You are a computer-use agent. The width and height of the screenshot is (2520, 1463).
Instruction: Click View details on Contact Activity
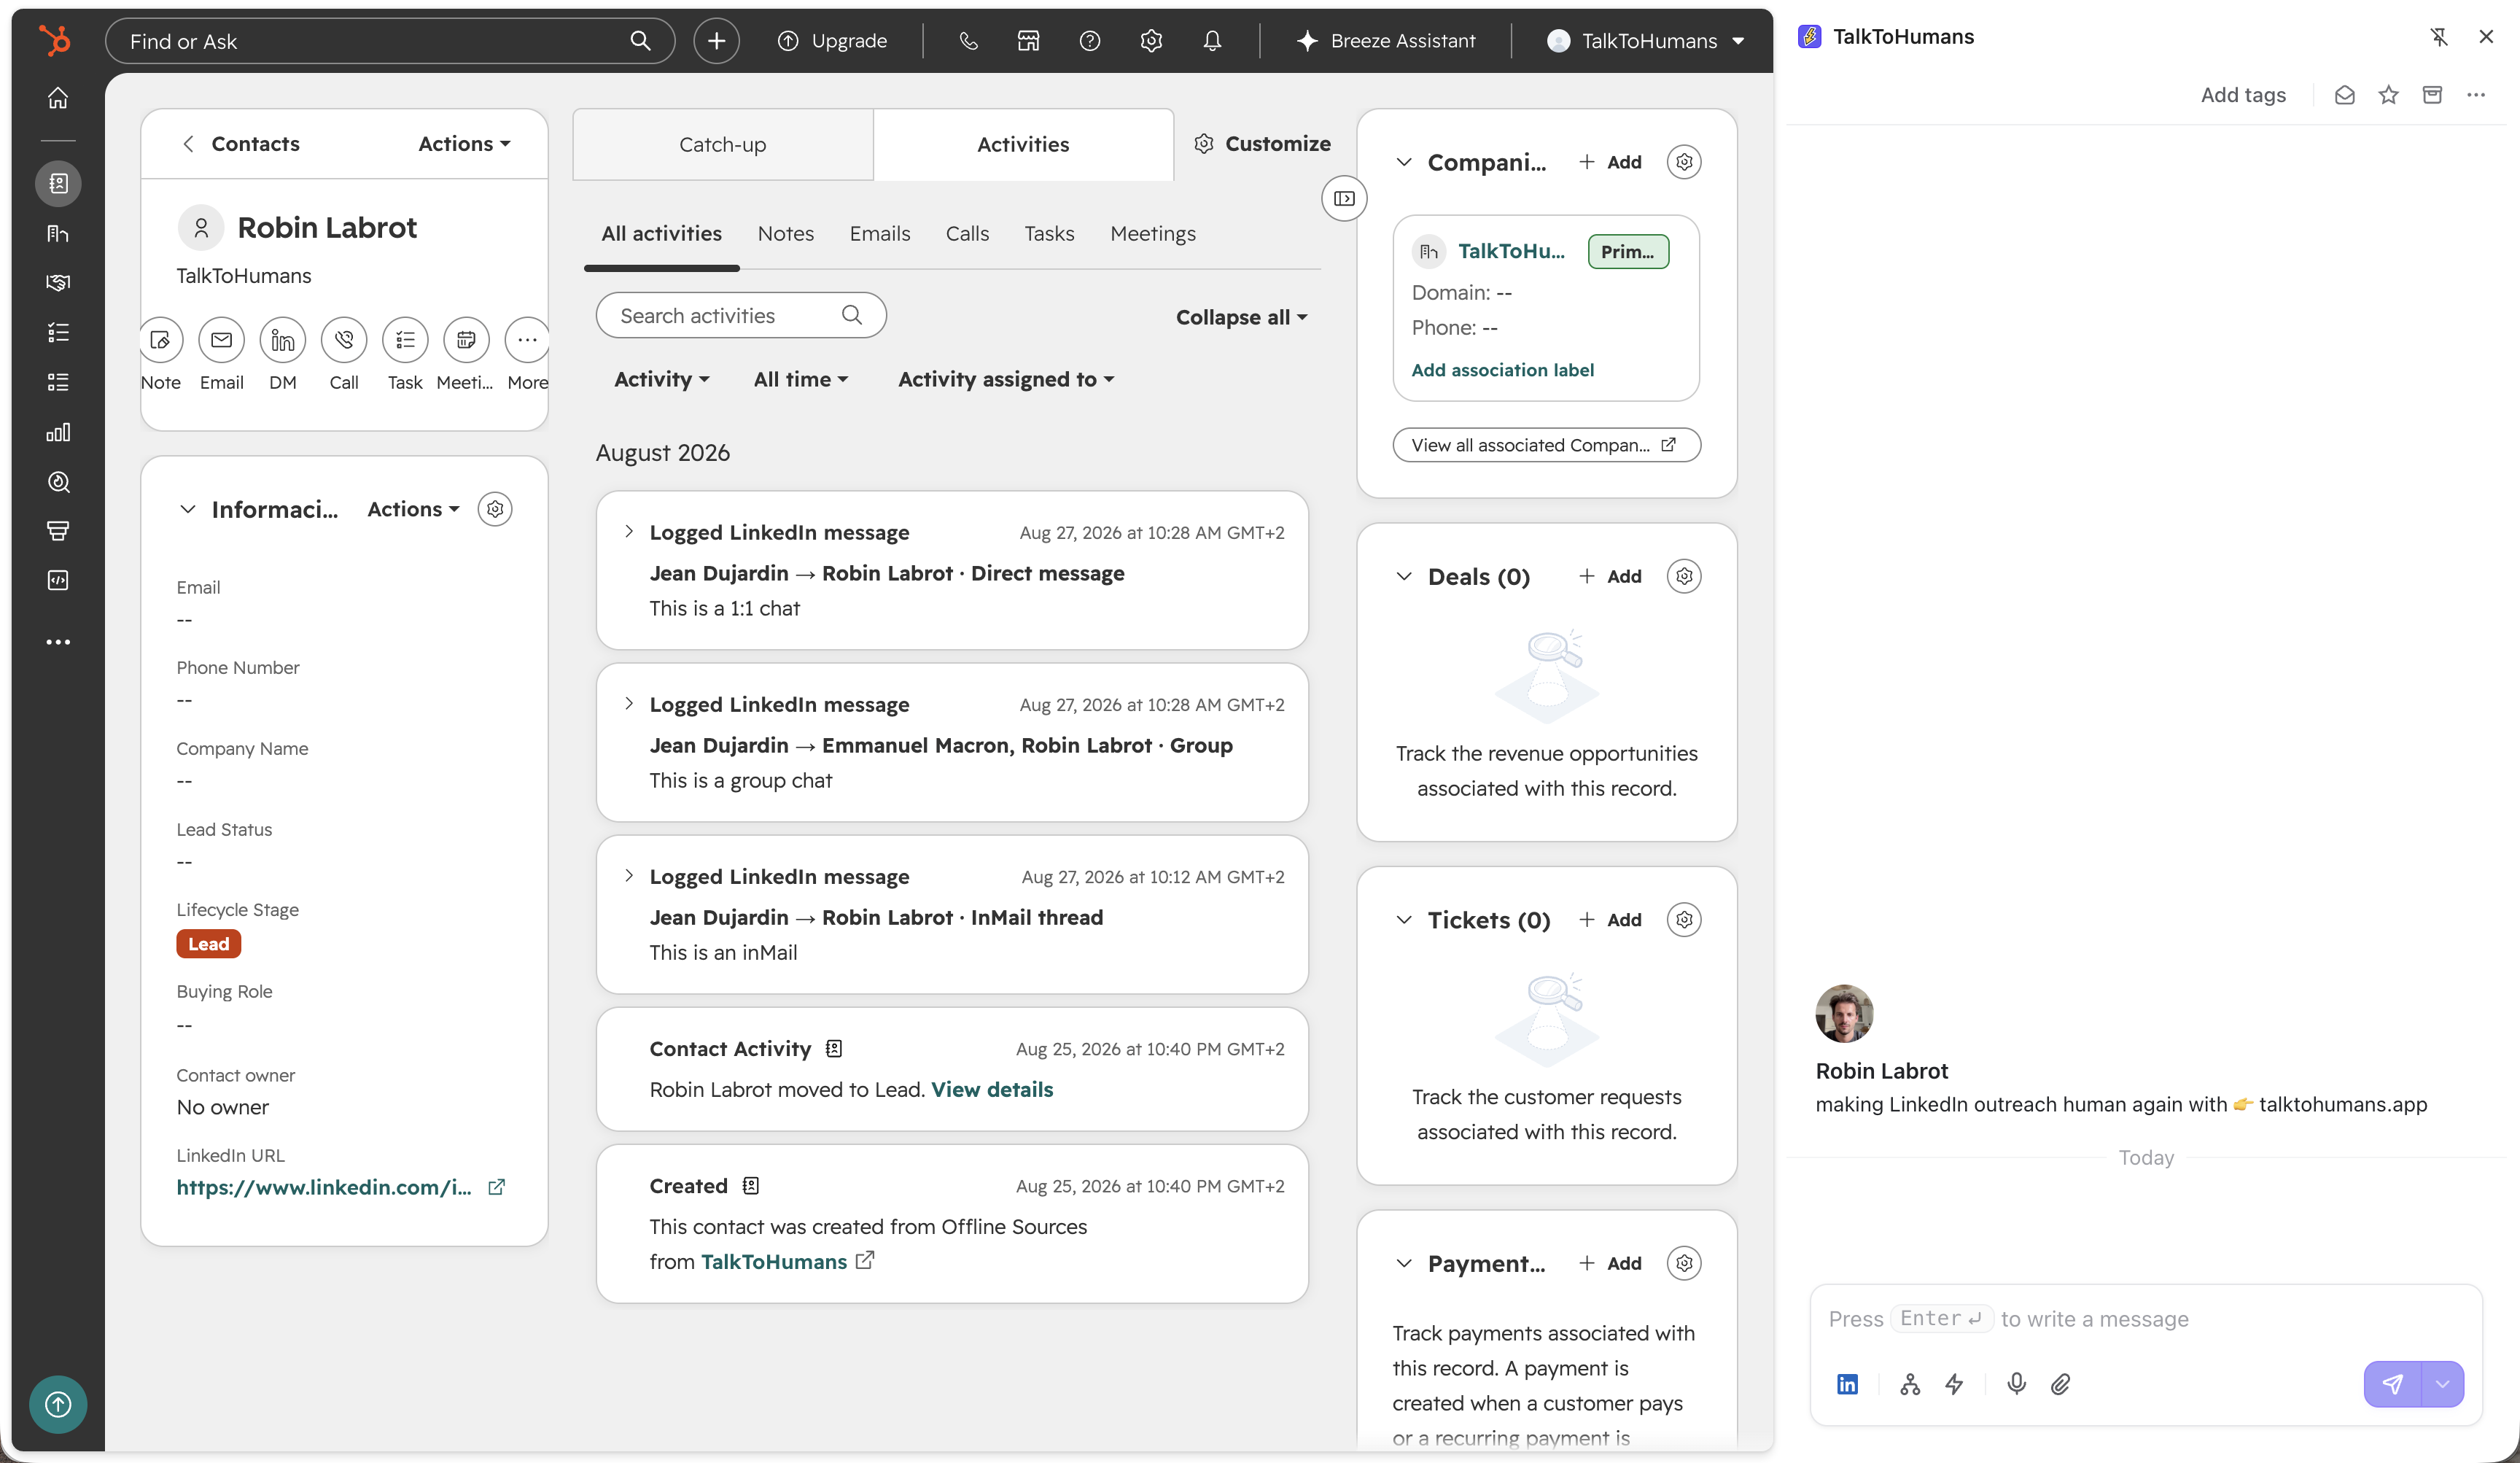point(992,1089)
